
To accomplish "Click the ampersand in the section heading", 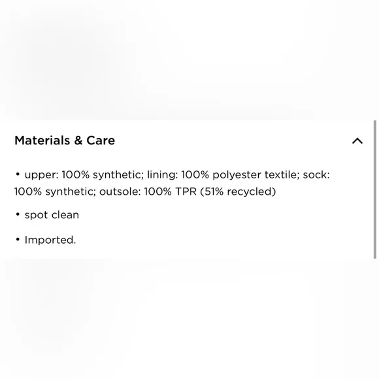I will tap(78, 140).
